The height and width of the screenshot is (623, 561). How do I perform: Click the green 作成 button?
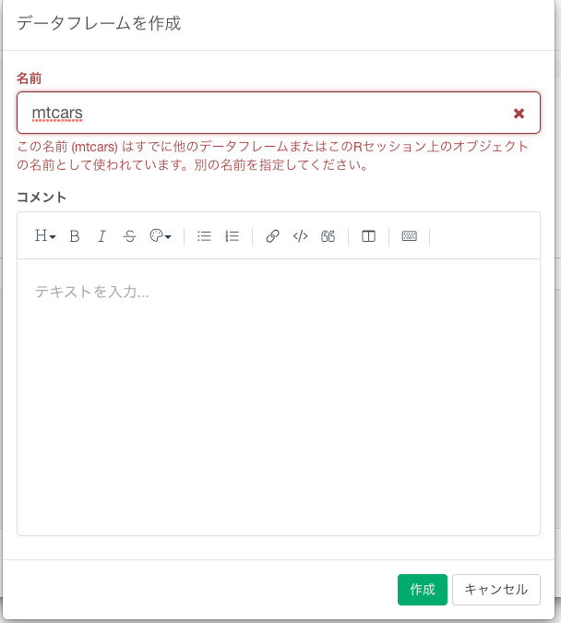tap(422, 590)
